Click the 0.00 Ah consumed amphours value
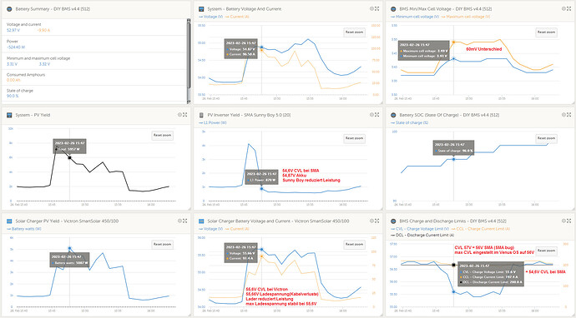This screenshot has width=576, height=318. [13, 80]
